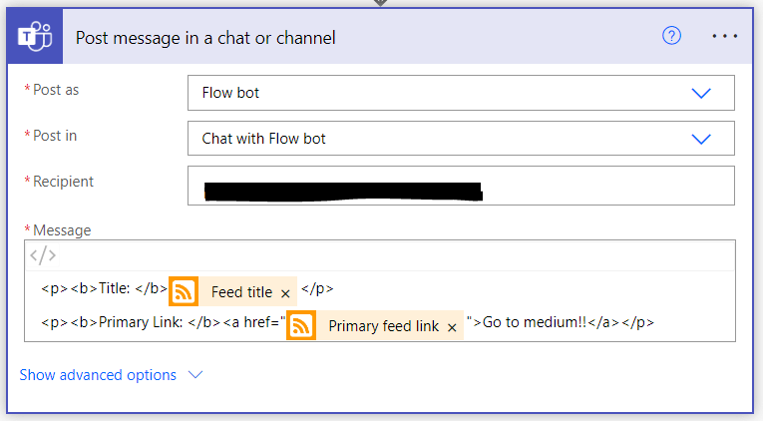
Task: Select the Feed title dynamic content token
Action: [241, 292]
